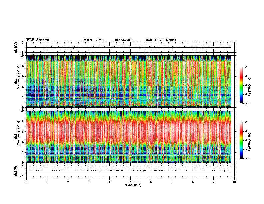Click the 'Time (min)' axis label
The height and width of the screenshot is (204, 264).
click(133, 185)
